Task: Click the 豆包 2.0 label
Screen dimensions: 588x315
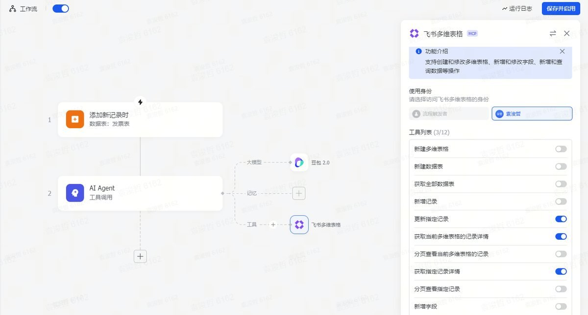Action: (320, 162)
